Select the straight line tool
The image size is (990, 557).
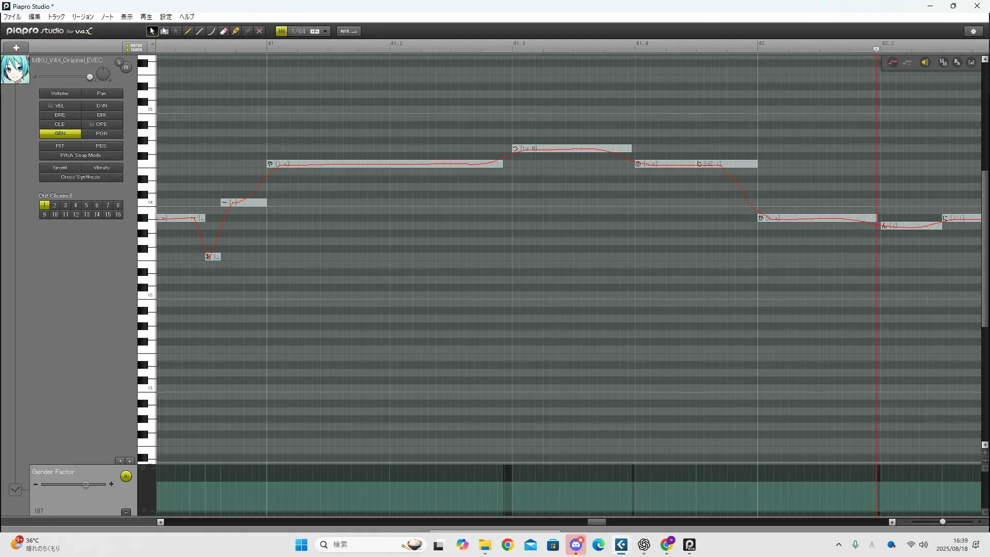(x=200, y=31)
